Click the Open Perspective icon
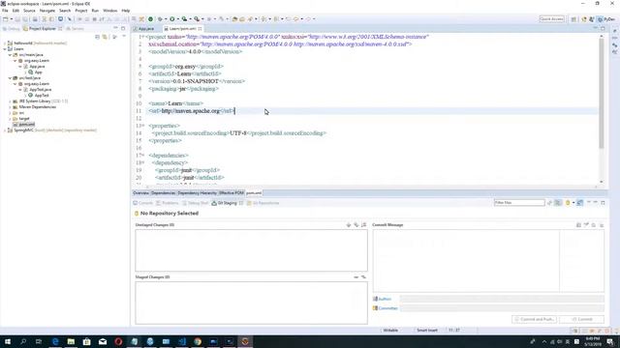This screenshot has width=620, height=348. click(x=573, y=19)
